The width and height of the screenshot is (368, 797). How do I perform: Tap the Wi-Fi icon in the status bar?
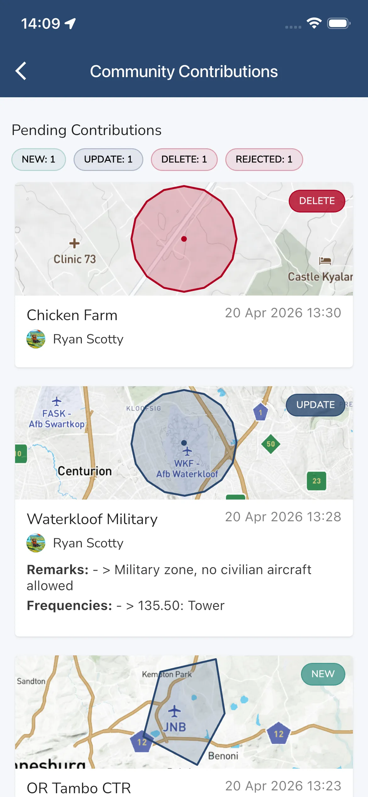tap(314, 23)
